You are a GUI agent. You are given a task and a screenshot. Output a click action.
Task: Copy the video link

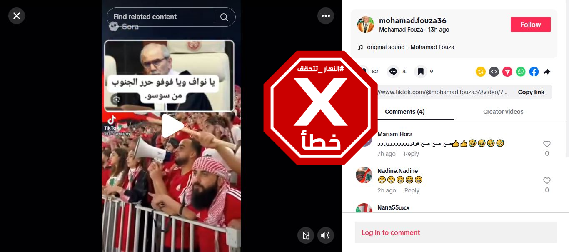[x=531, y=92]
